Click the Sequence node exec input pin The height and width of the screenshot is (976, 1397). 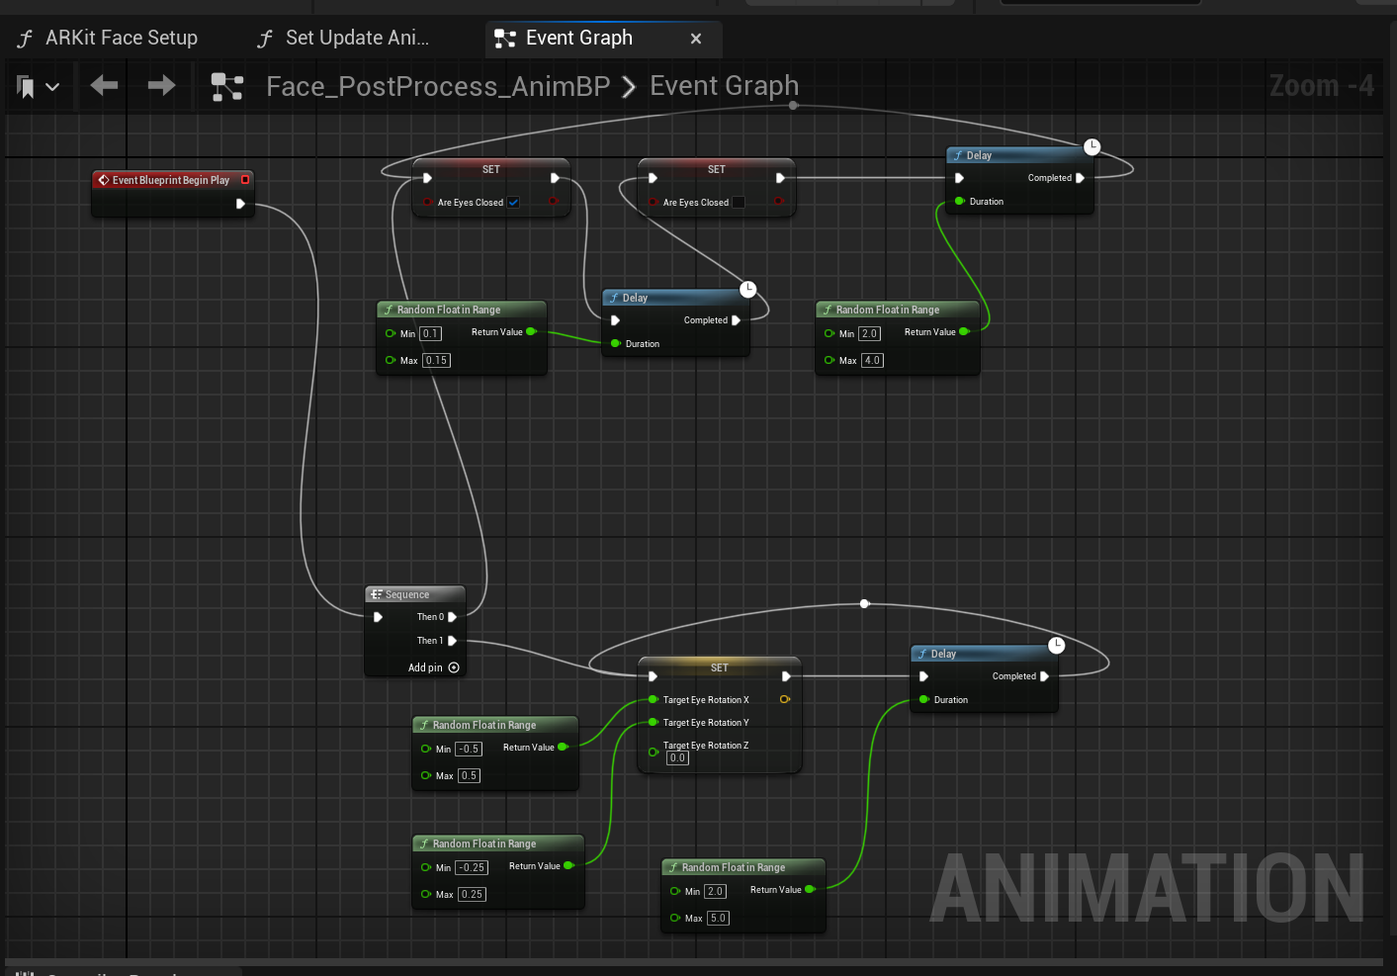pyautogui.click(x=378, y=617)
